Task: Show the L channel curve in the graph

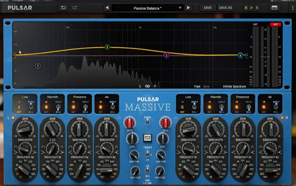Action: (140, 86)
